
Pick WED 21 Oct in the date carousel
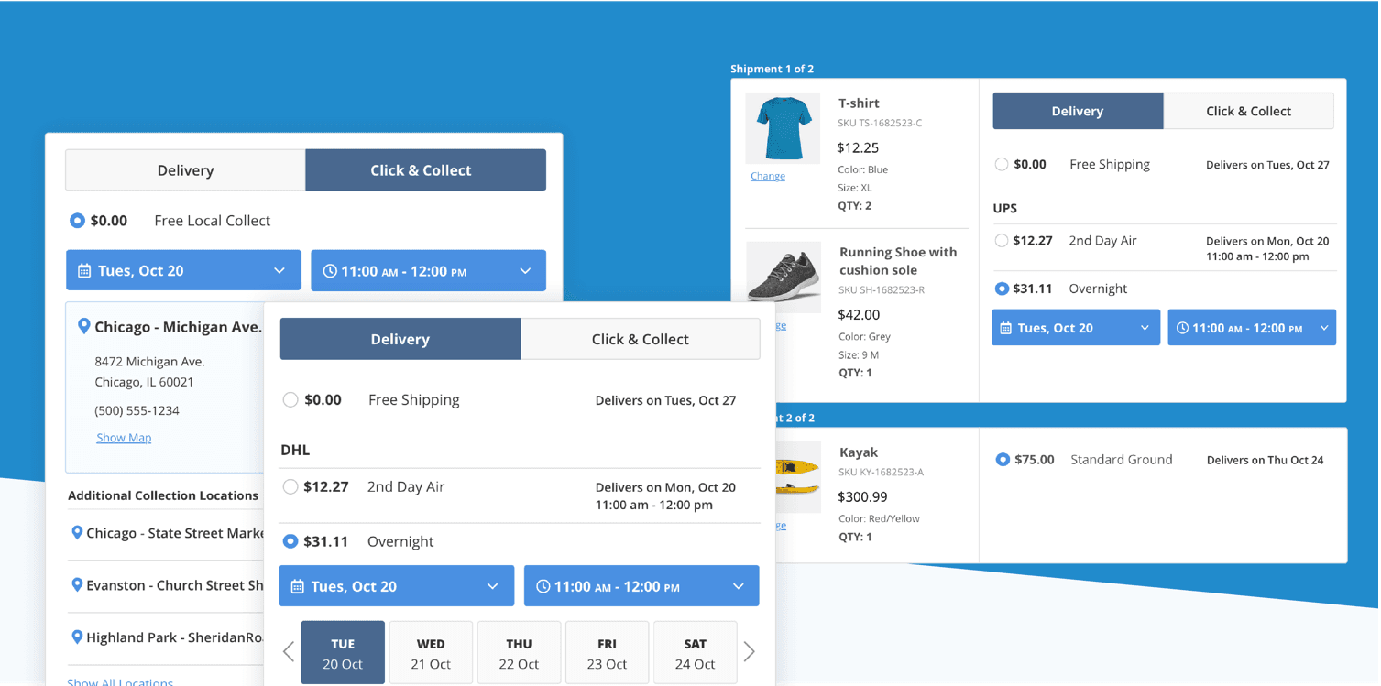pyautogui.click(x=431, y=653)
